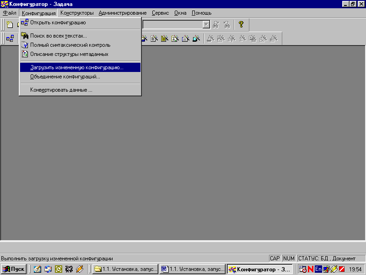Choose Объединение конфигураций entry
The width and height of the screenshot is (366, 275).
[81, 77]
